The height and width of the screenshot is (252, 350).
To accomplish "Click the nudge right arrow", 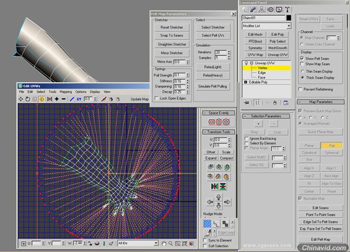I will coord(227,202).
